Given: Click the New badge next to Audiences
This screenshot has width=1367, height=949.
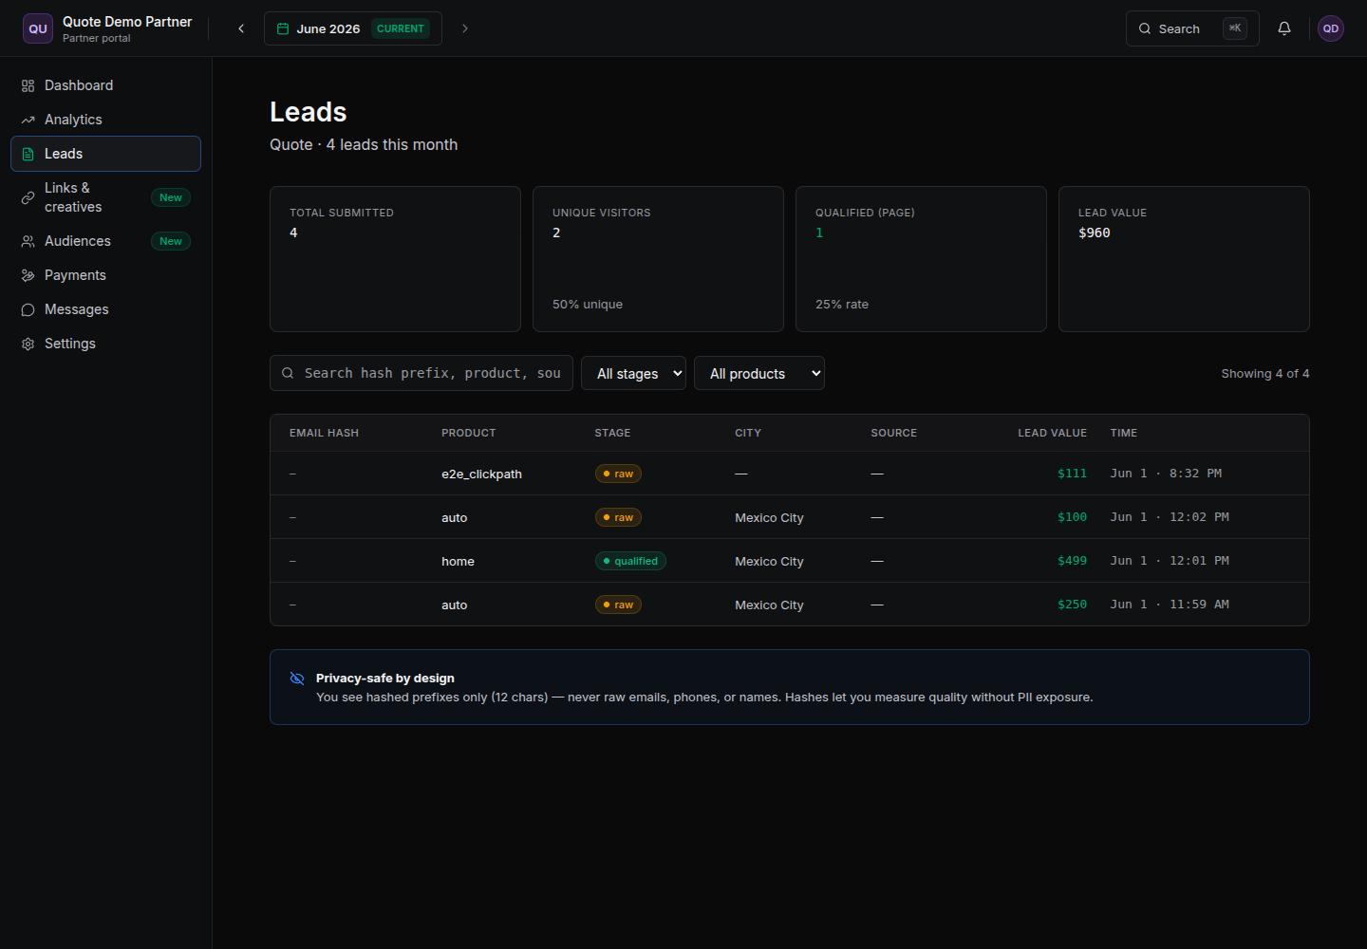Looking at the screenshot, I should (x=171, y=241).
